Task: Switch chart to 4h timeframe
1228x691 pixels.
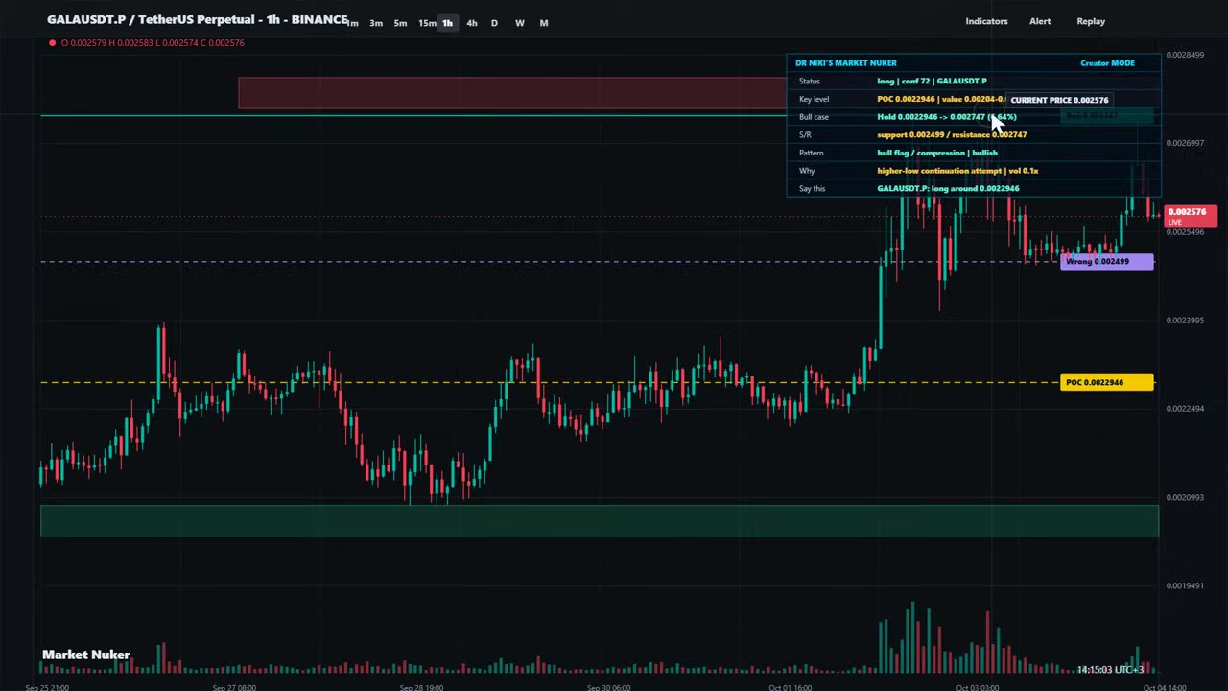Action: (x=471, y=23)
